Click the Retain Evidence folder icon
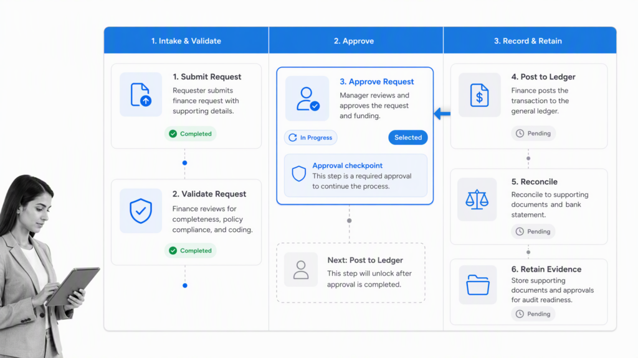Viewport: 638px width, 358px height. point(478,285)
